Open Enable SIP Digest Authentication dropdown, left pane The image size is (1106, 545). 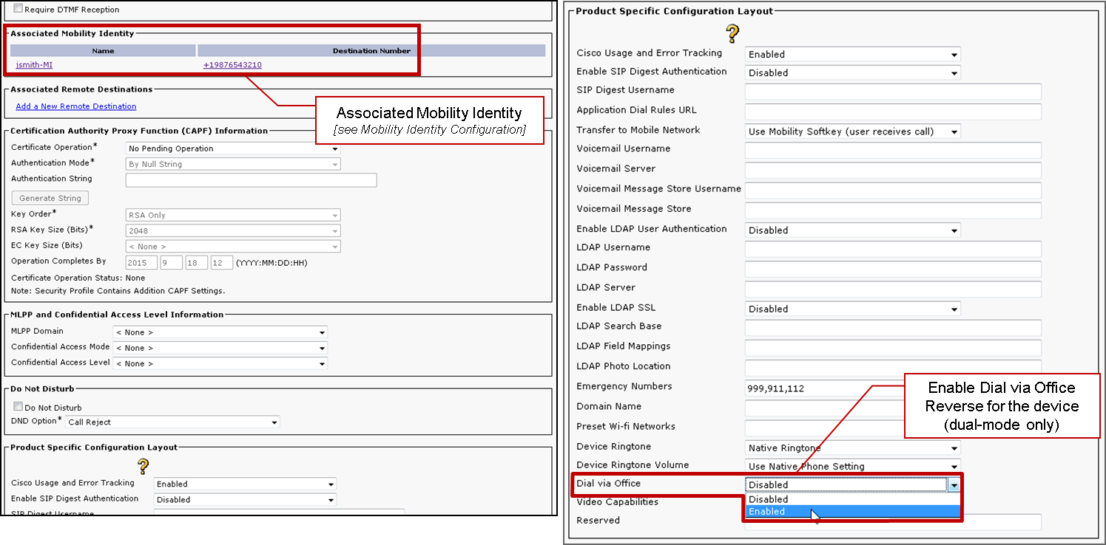tap(245, 500)
